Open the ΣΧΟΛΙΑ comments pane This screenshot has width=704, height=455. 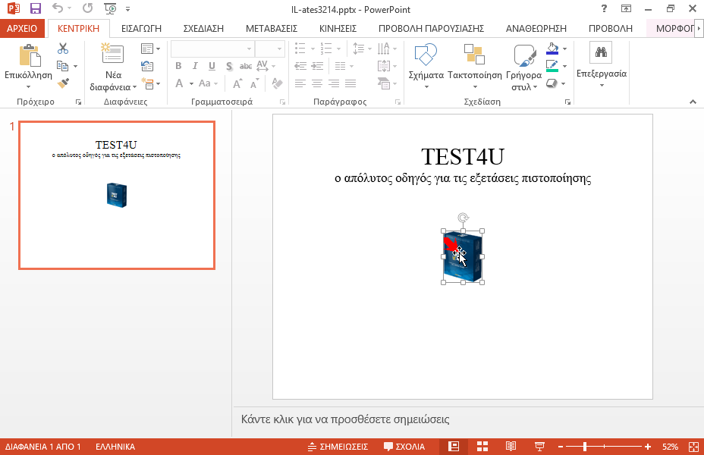click(404, 447)
